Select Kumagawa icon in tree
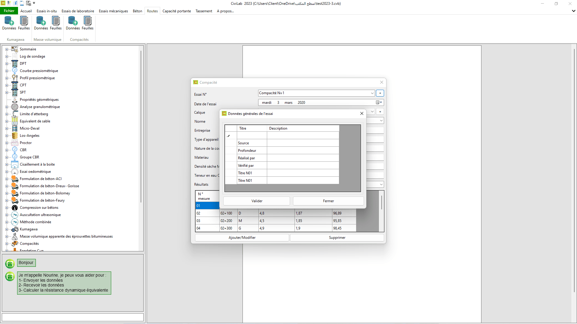Image resolution: width=577 pixels, height=324 pixels. [x=15, y=229]
